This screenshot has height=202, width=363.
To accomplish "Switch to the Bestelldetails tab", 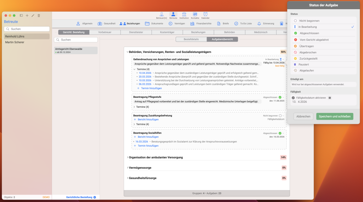I will point(191,39).
